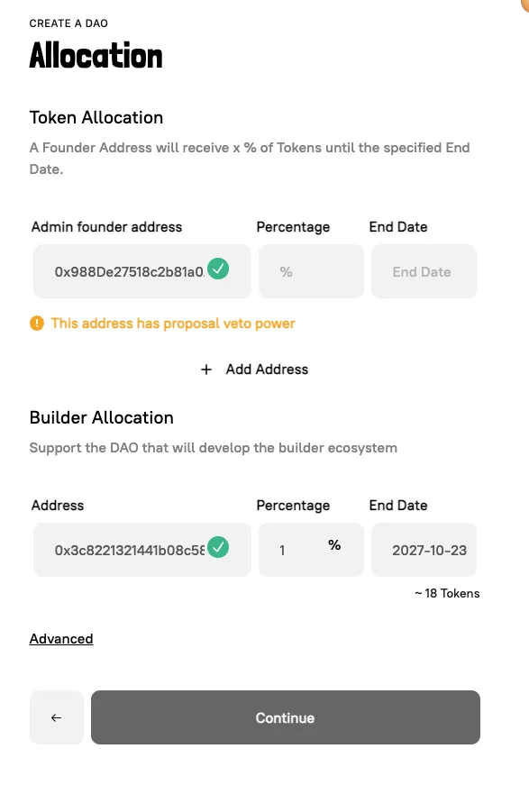Screen dimensions: 529x785
Task: Select the Admin founder Percentage input
Action: pos(311,270)
